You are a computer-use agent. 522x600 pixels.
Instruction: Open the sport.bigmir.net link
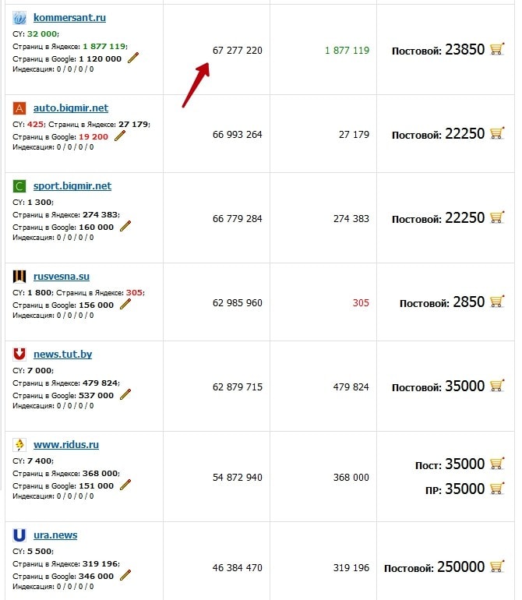[72, 185]
